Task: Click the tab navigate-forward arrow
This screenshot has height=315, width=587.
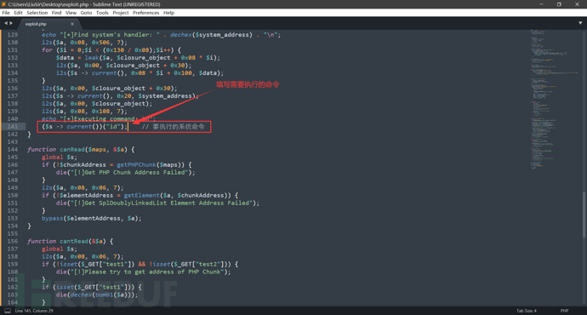Action: pyautogui.click(x=11, y=23)
